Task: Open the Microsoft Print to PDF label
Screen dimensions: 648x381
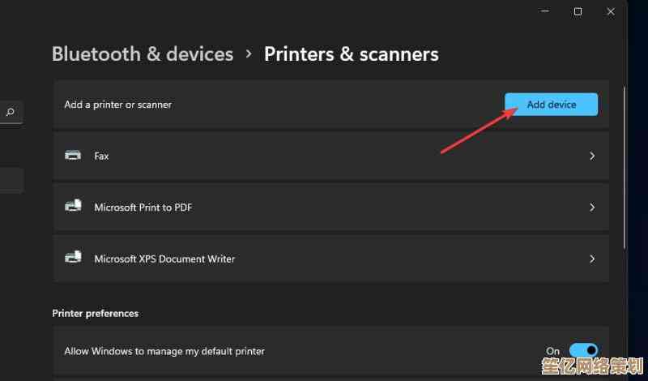Action: point(143,208)
